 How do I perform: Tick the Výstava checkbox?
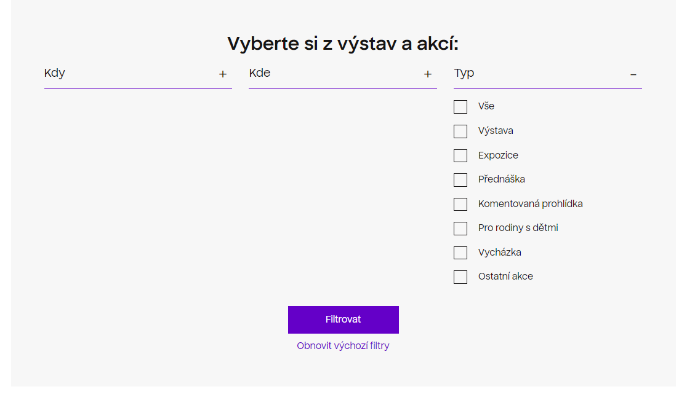point(460,131)
